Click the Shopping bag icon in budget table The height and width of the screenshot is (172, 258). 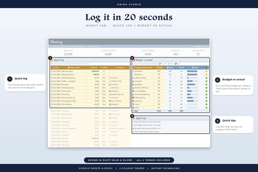point(133,85)
